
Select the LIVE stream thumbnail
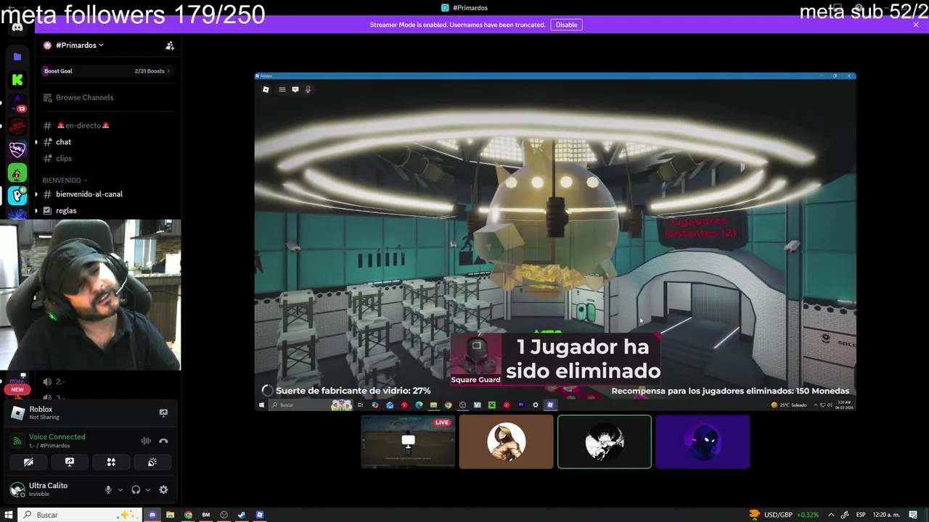click(408, 442)
